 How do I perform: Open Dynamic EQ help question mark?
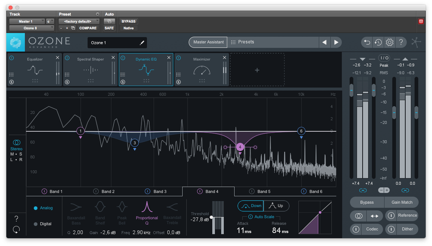[x=16, y=219]
